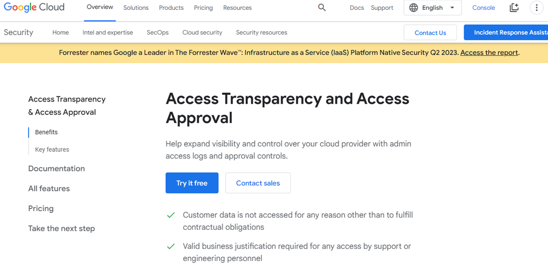Open the start free trial icon beside Console
The height and width of the screenshot is (266, 548).
[x=514, y=8]
